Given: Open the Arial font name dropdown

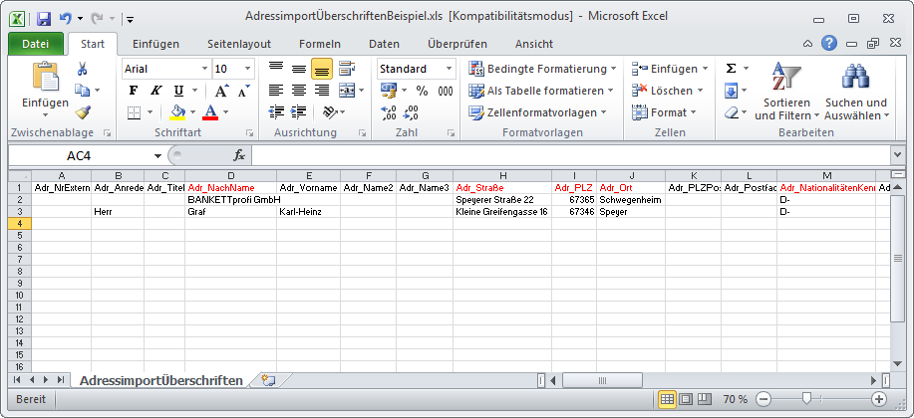Looking at the screenshot, I should (204, 69).
